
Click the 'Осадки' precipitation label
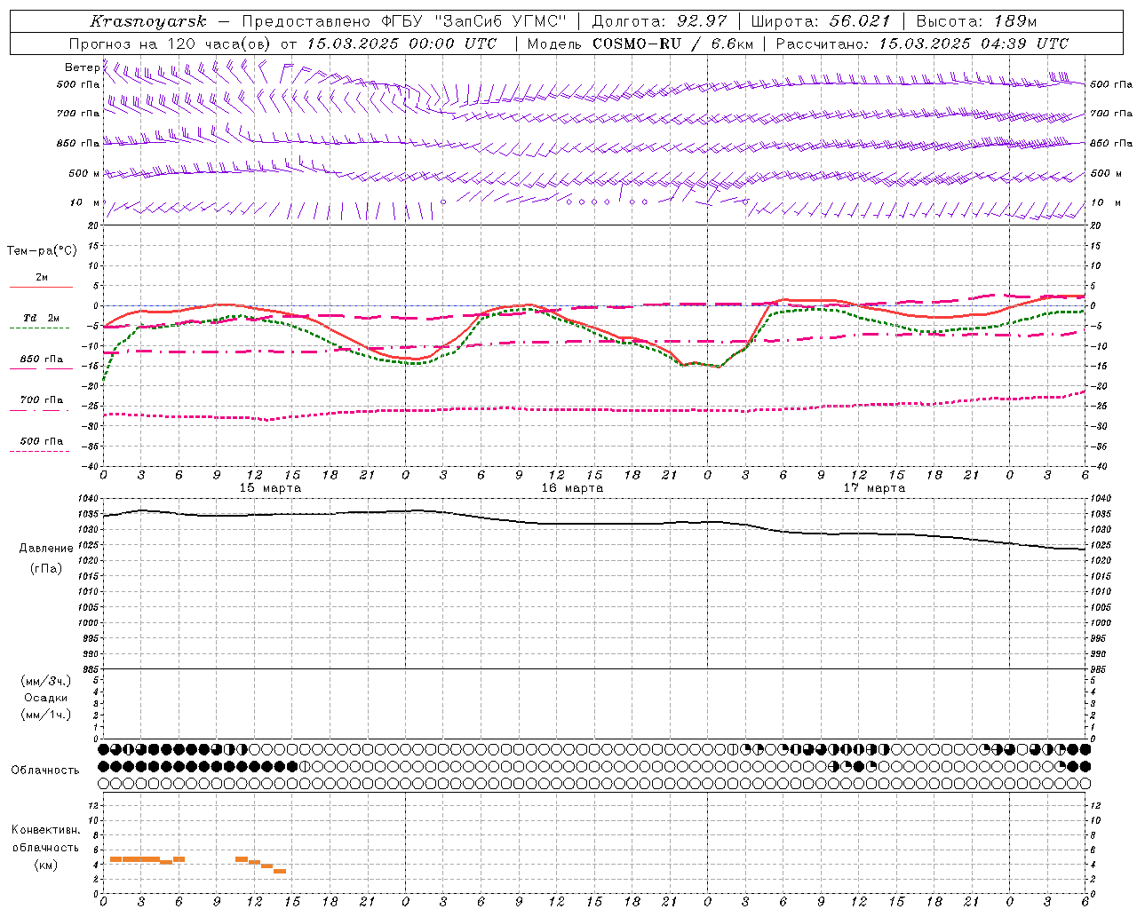coord(46,698)
